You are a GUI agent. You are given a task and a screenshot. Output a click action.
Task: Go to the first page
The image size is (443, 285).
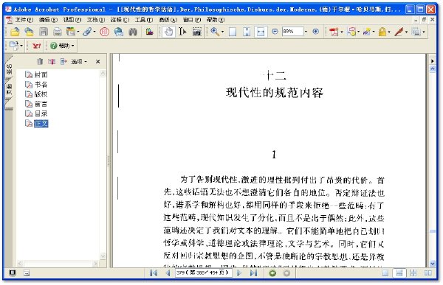click(x=154, y=273)
